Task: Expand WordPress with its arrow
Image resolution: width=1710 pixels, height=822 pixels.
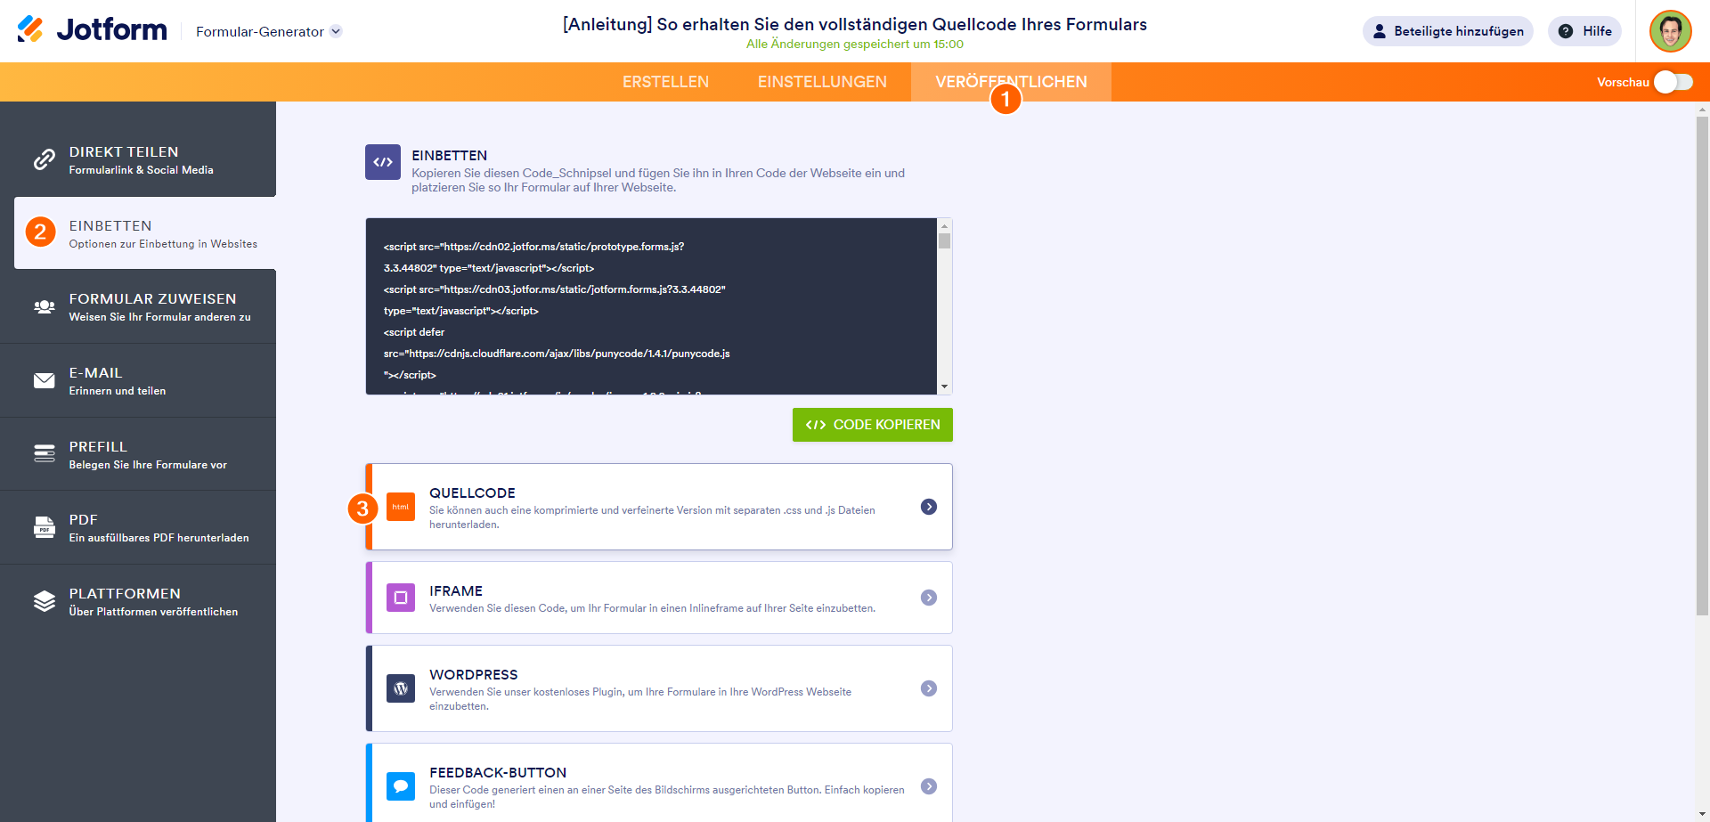Action: coord(929,688)
